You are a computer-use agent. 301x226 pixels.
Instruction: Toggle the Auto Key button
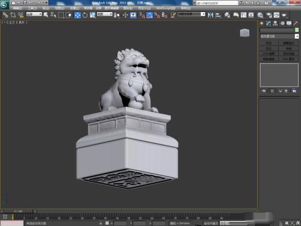coord(211,223)
